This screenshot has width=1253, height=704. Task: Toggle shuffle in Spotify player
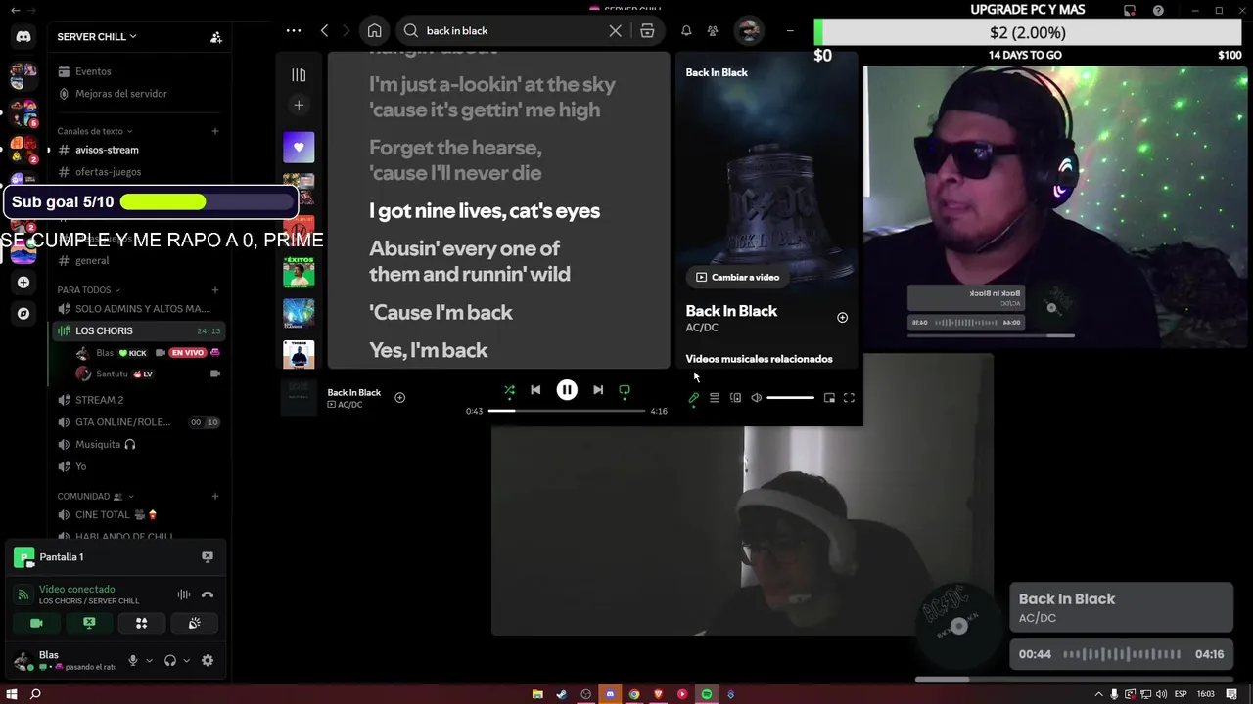(509, 390)
